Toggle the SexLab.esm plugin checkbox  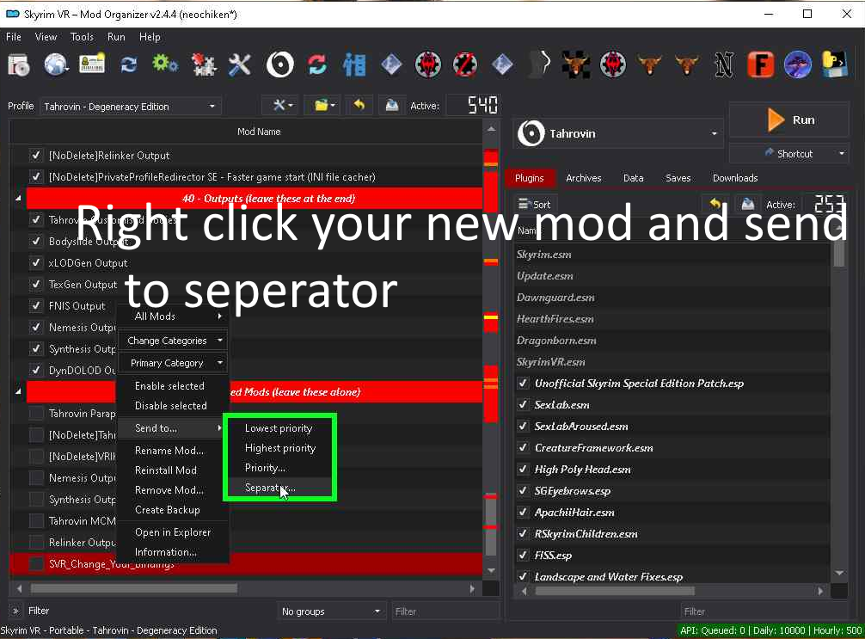click(523, 404)
